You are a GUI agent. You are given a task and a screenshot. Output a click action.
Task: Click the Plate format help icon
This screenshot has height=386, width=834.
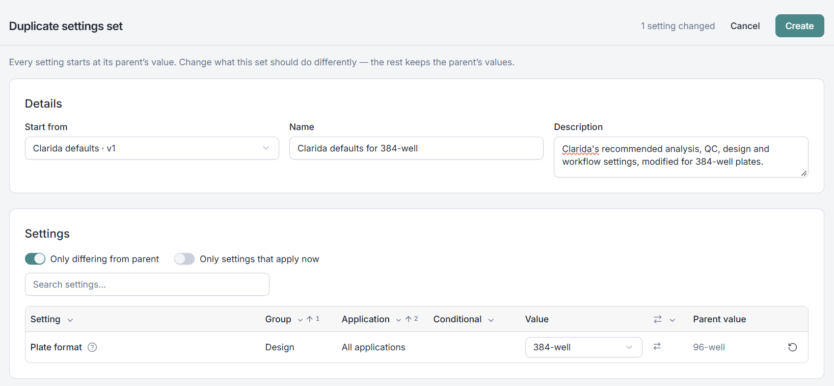[92, 347]
